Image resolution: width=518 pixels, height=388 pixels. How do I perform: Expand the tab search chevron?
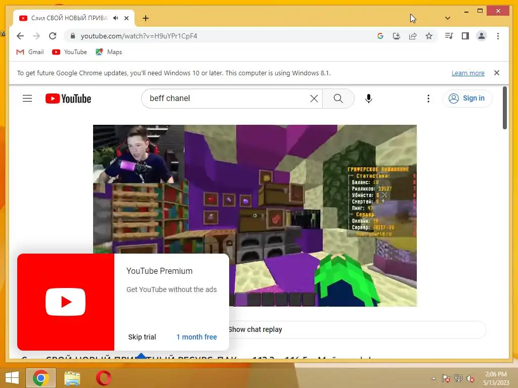[448, 18]
